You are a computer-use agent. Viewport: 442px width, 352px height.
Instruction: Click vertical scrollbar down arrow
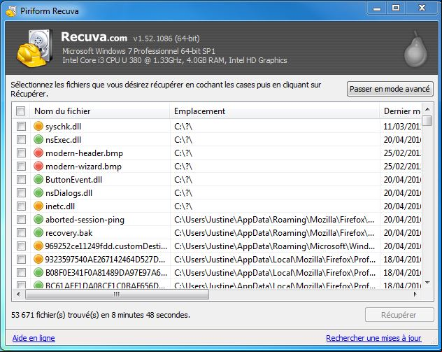pyautogui.click(x=427, y=283)
